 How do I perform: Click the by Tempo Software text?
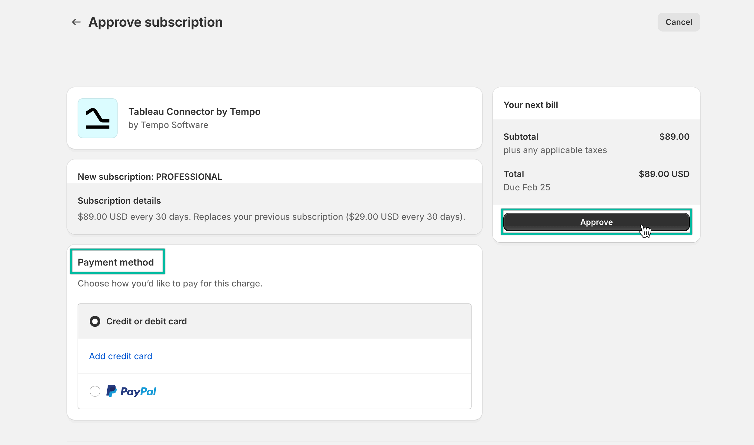168,125
